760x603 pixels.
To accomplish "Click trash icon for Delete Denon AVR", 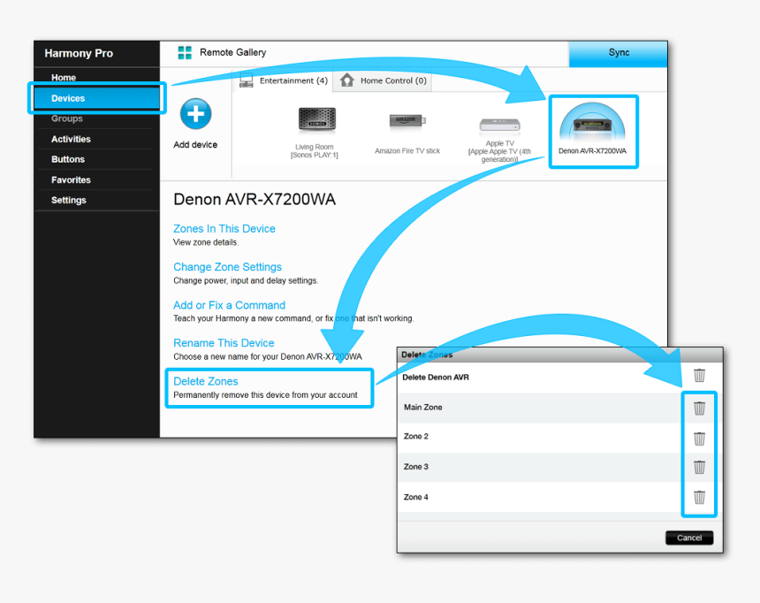I will [x=699, y=376].
